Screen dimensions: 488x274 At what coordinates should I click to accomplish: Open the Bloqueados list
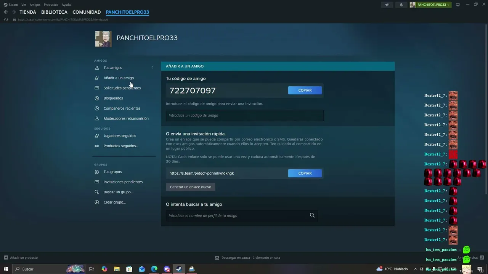click(x=113, y=98)
